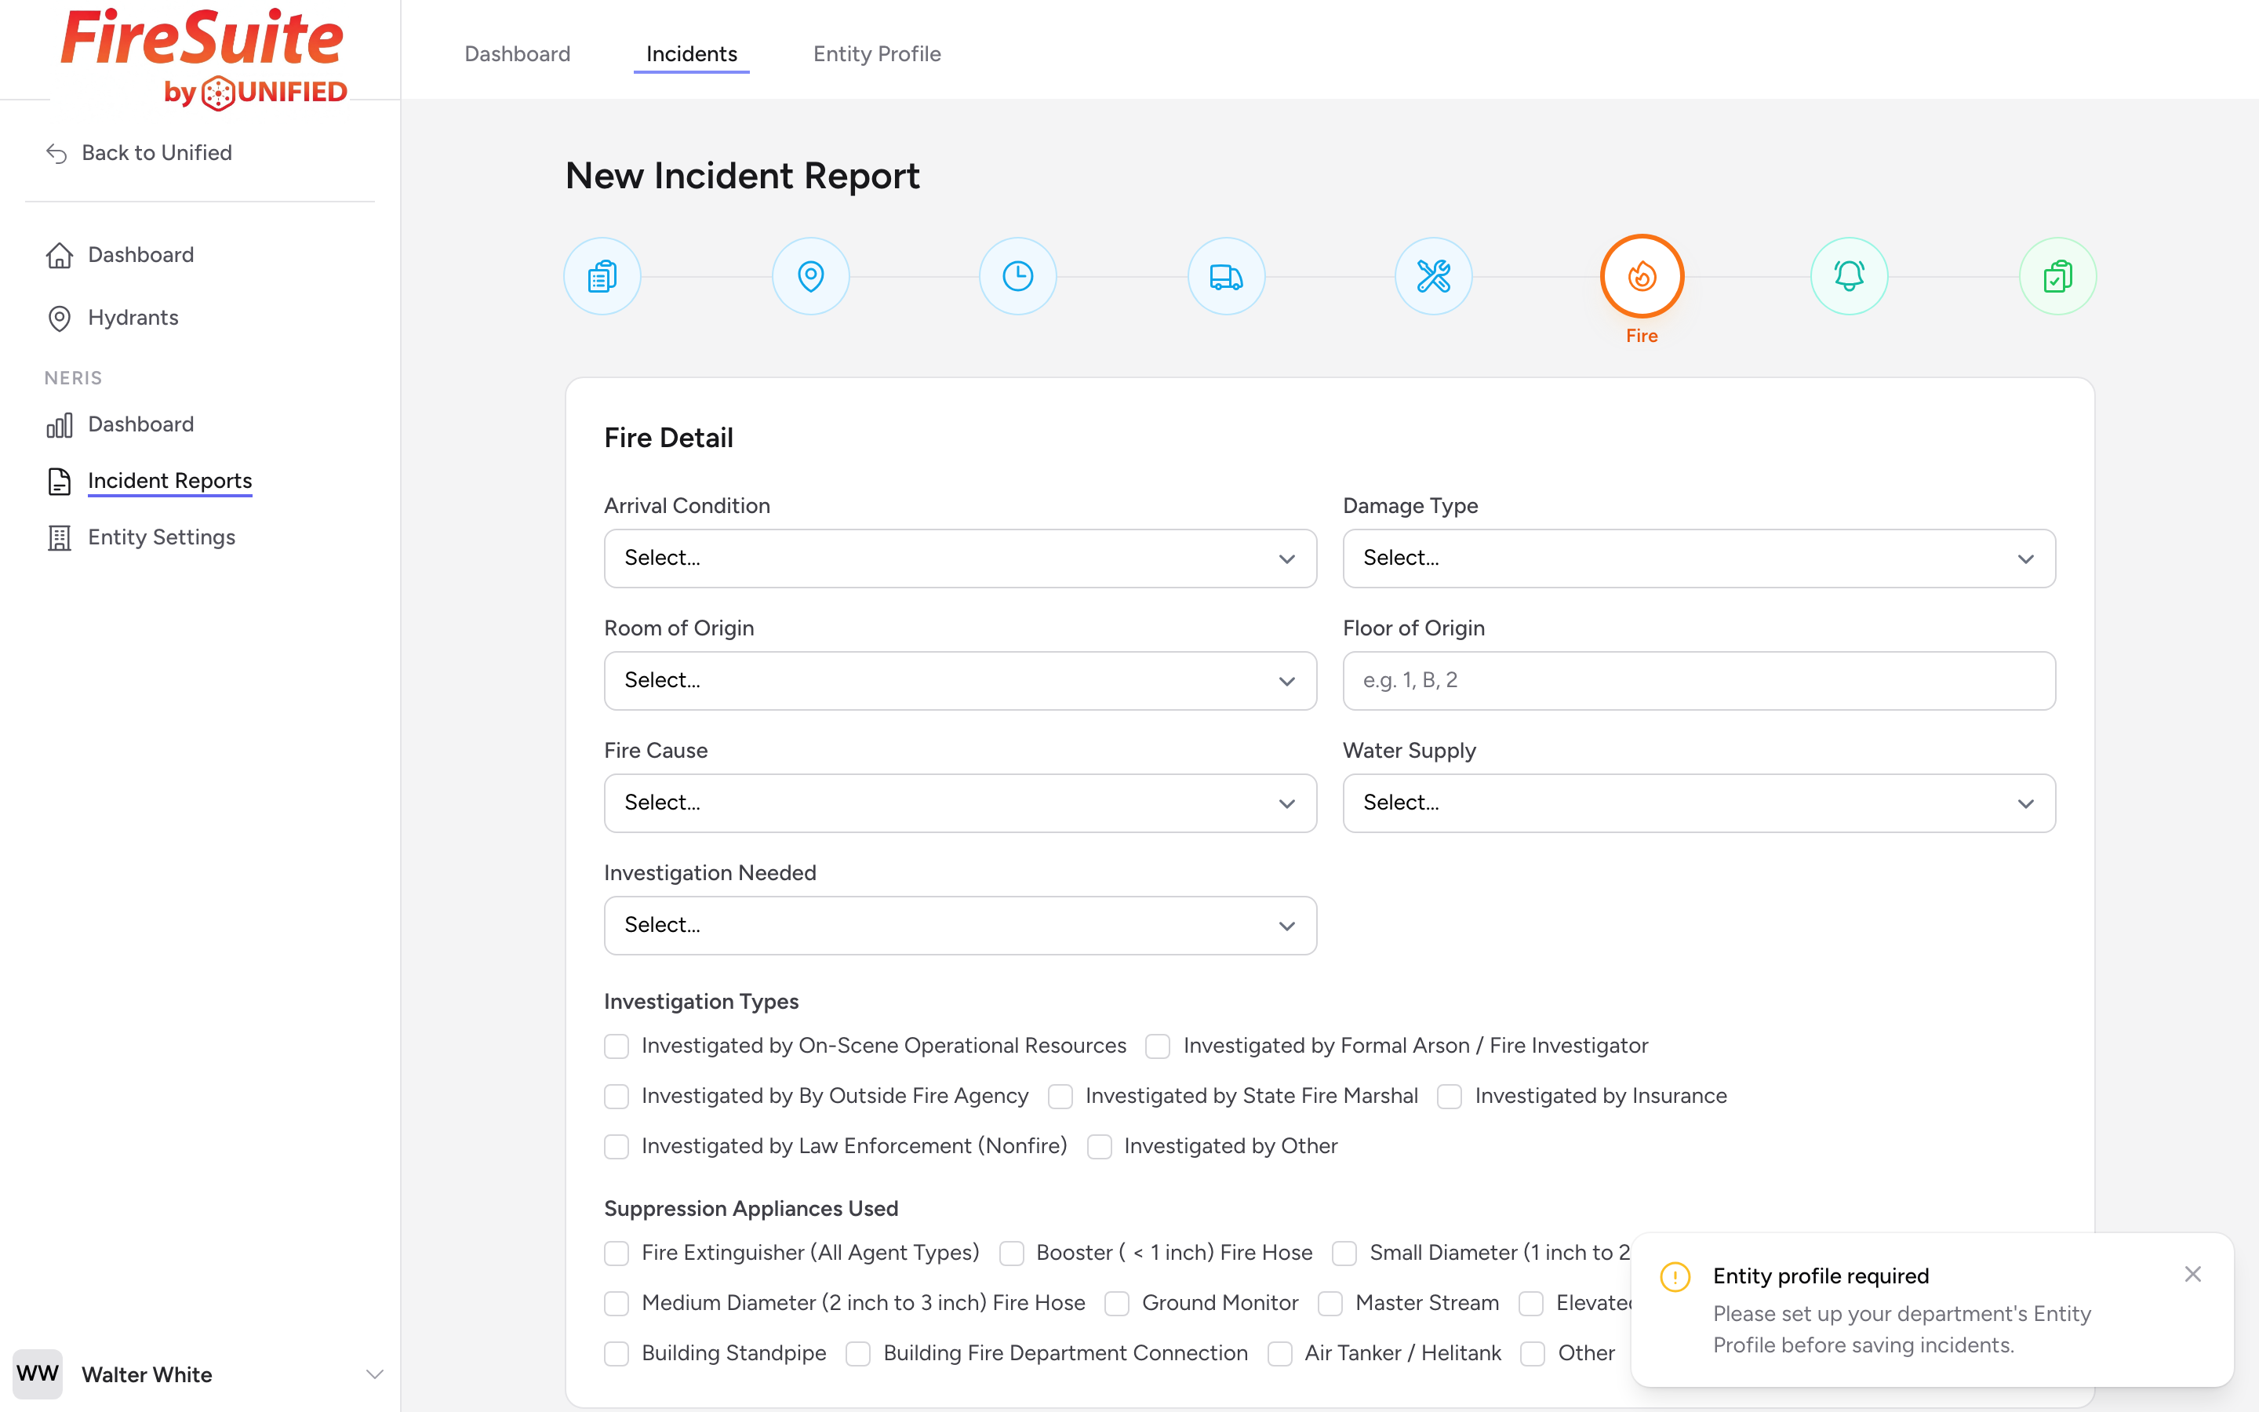Click the Back to Unified arrow icon

[57, 153]
